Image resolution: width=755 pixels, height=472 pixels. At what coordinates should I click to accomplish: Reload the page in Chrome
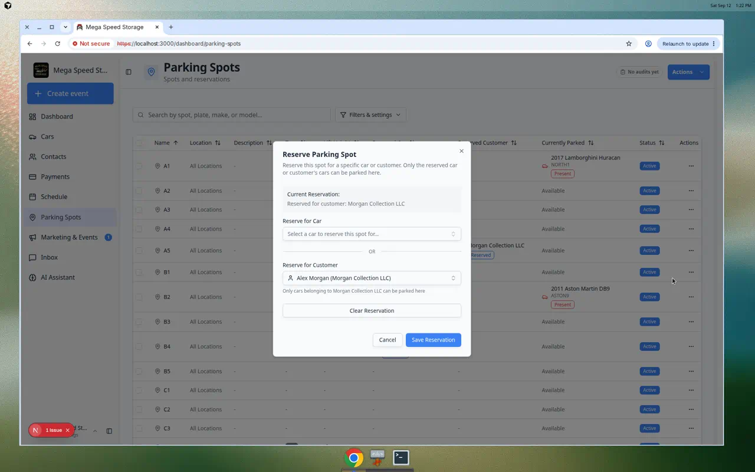tap(57, 44)
